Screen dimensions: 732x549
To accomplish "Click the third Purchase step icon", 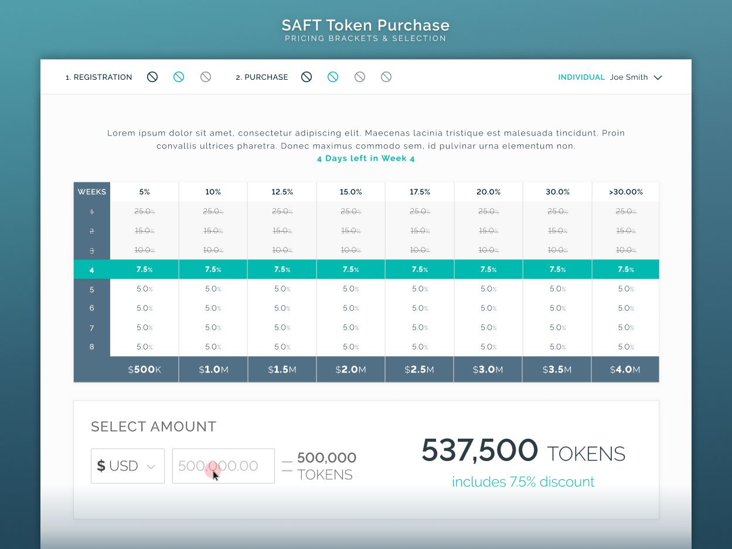I will click(x=359, y=76).
